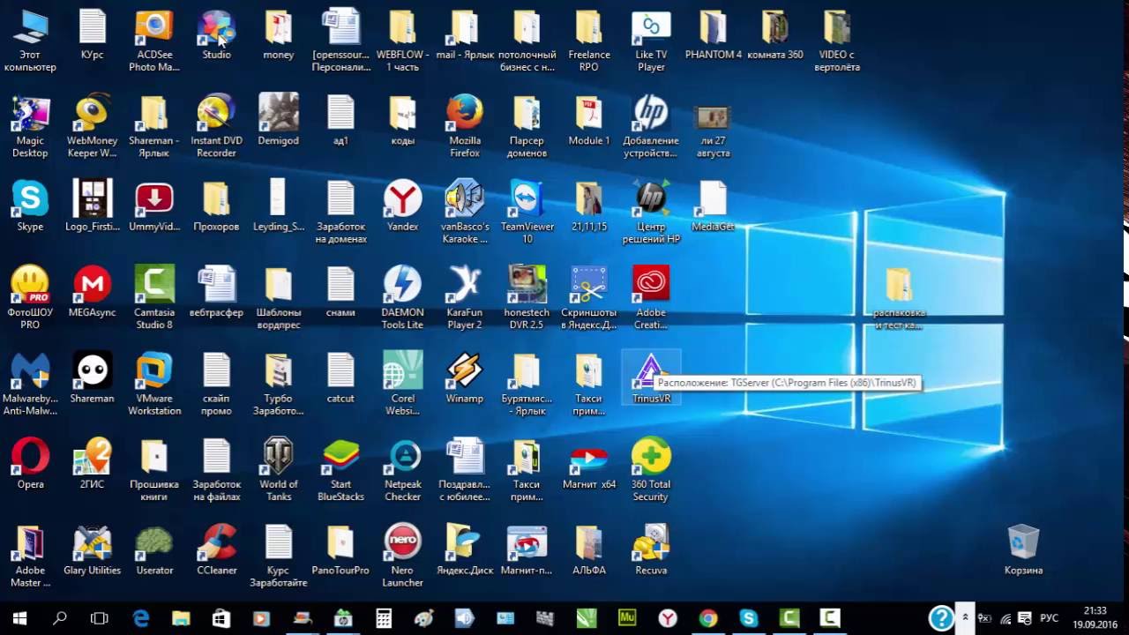This screenshot has width=1129, height=635.
Task: Launch Mozilla Firefox from the desktop
Action: tap(465, 126)
